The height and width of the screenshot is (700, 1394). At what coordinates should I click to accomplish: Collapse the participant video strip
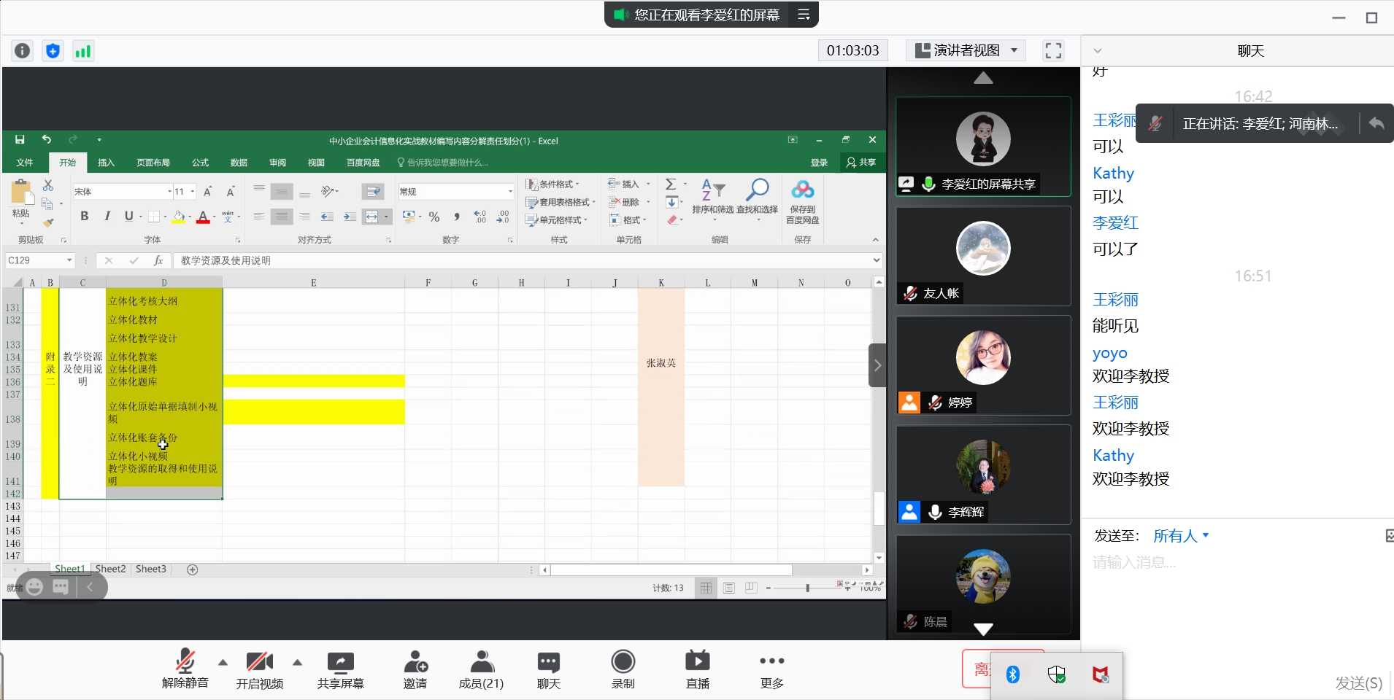[x=877, y=365]
